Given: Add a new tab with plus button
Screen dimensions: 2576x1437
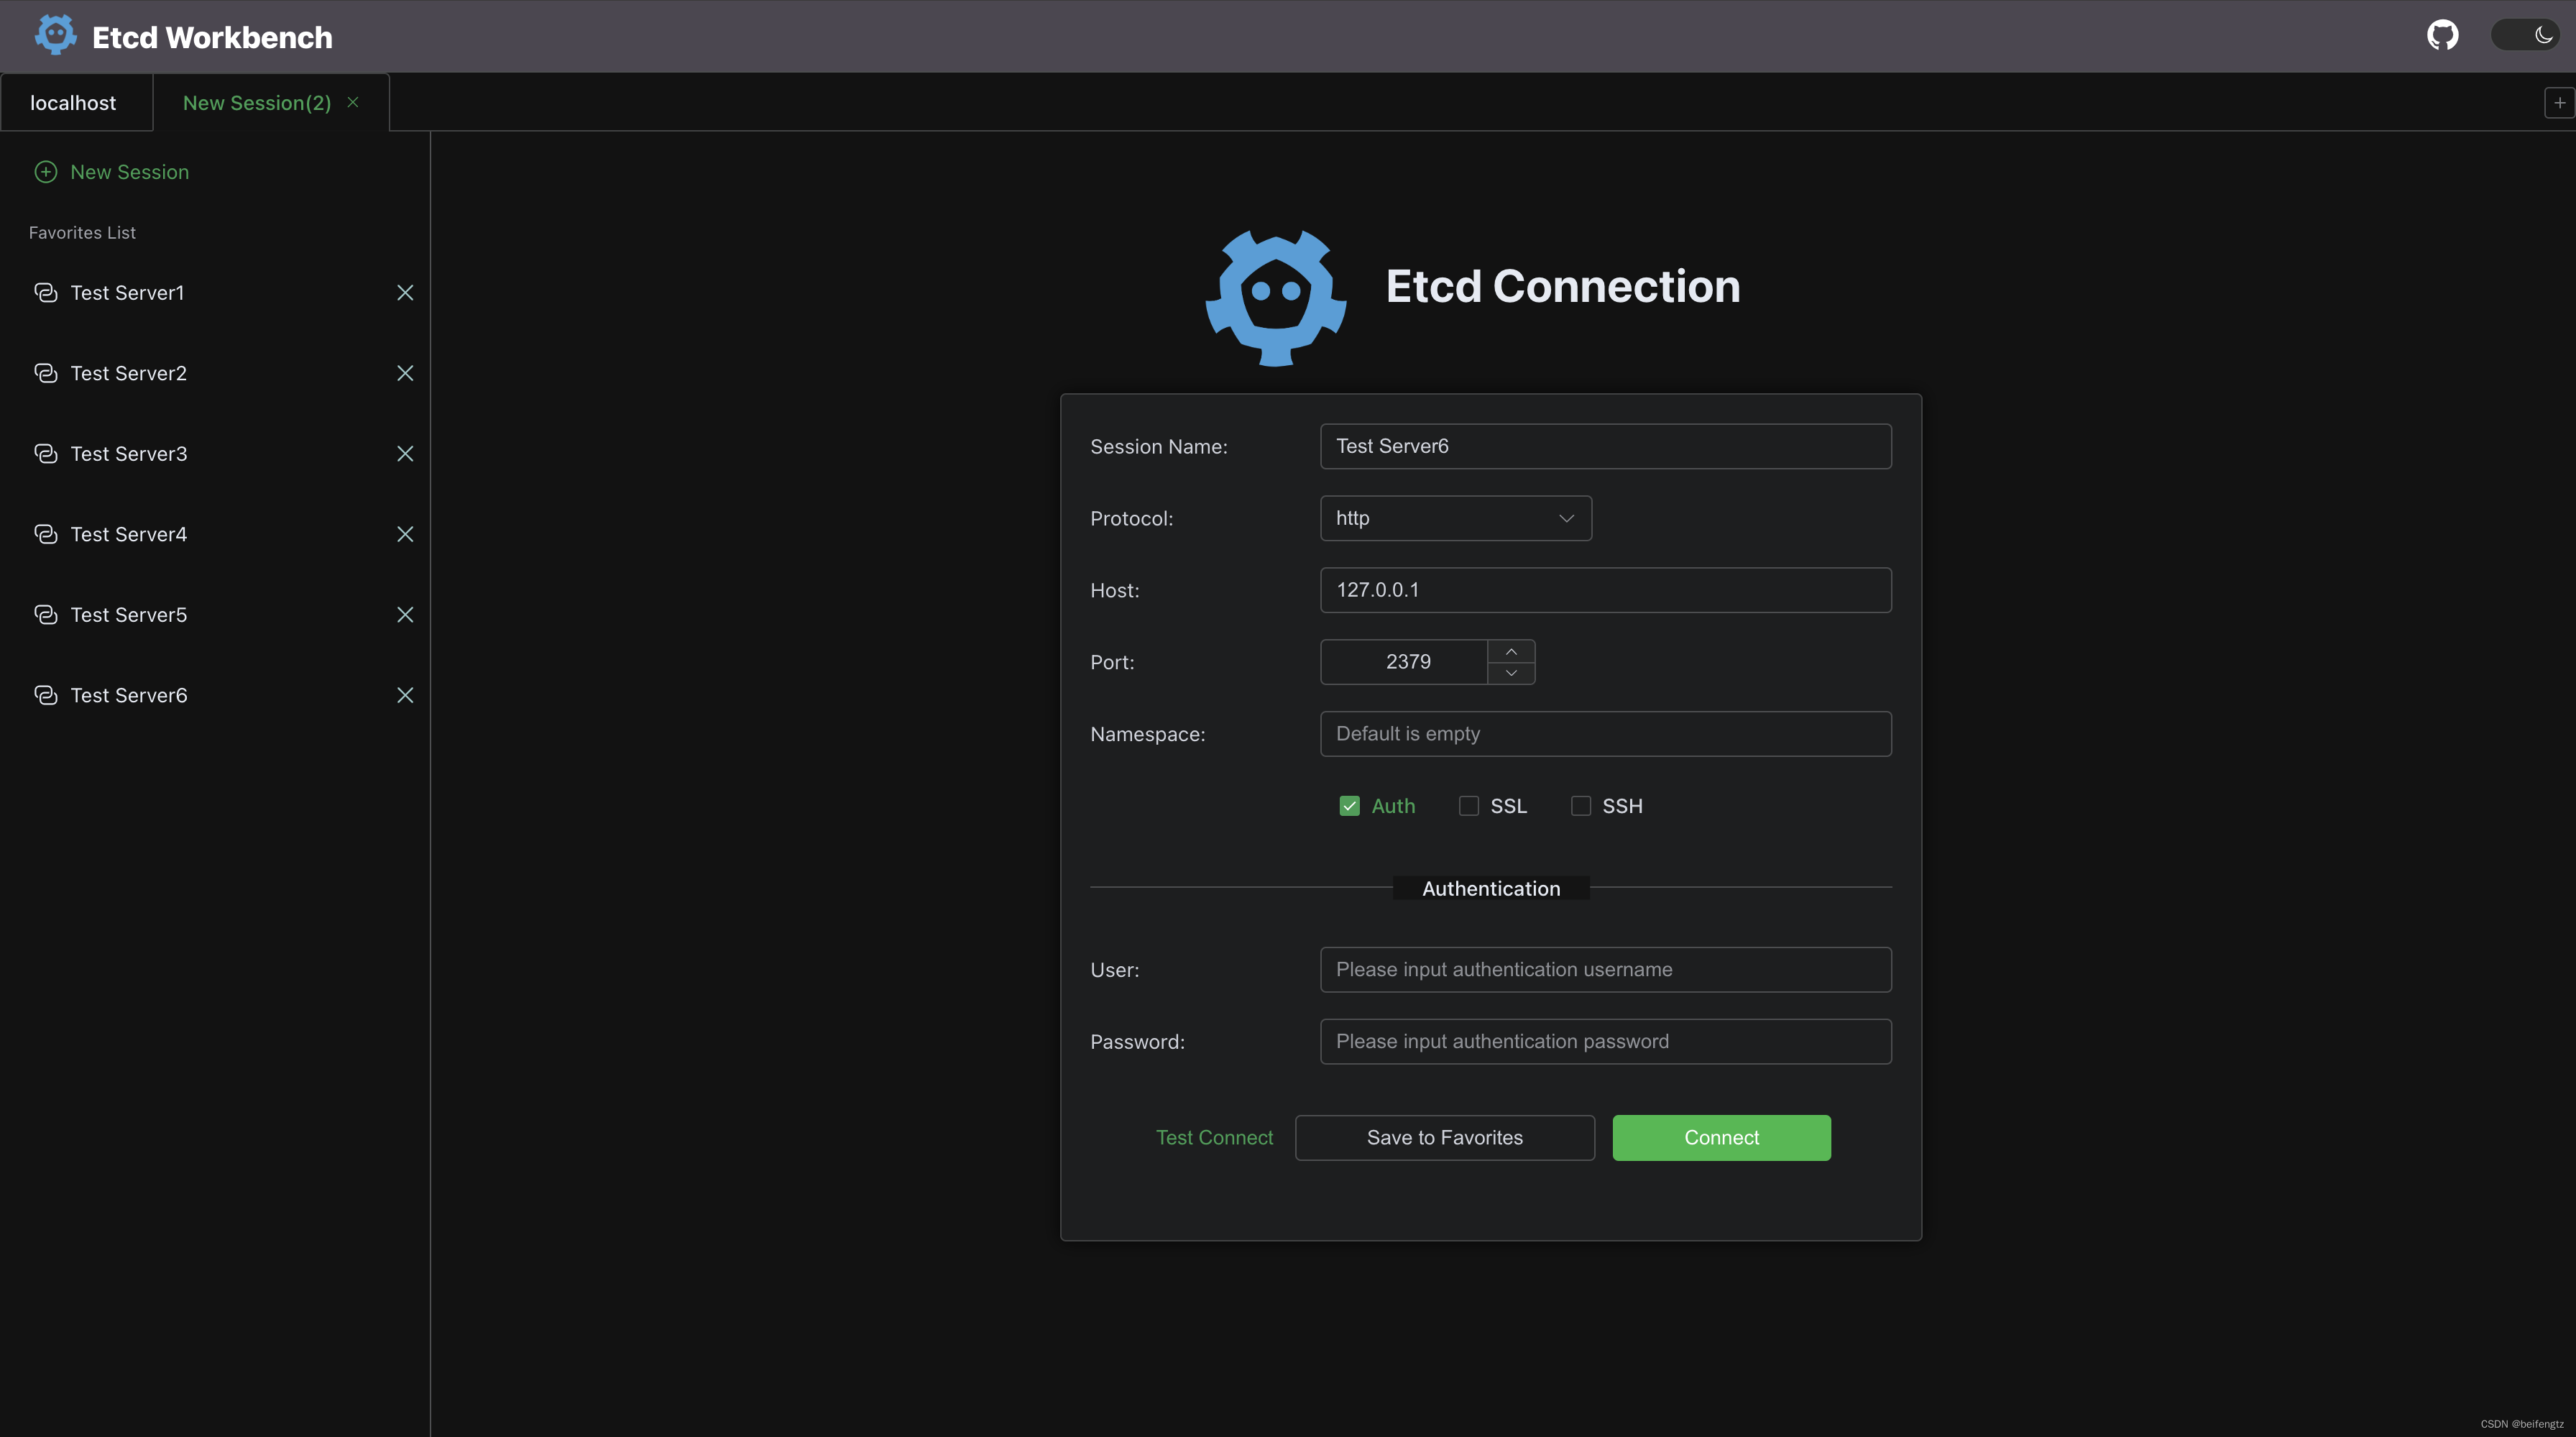Looking at the screenshot, I should 2559,102.
